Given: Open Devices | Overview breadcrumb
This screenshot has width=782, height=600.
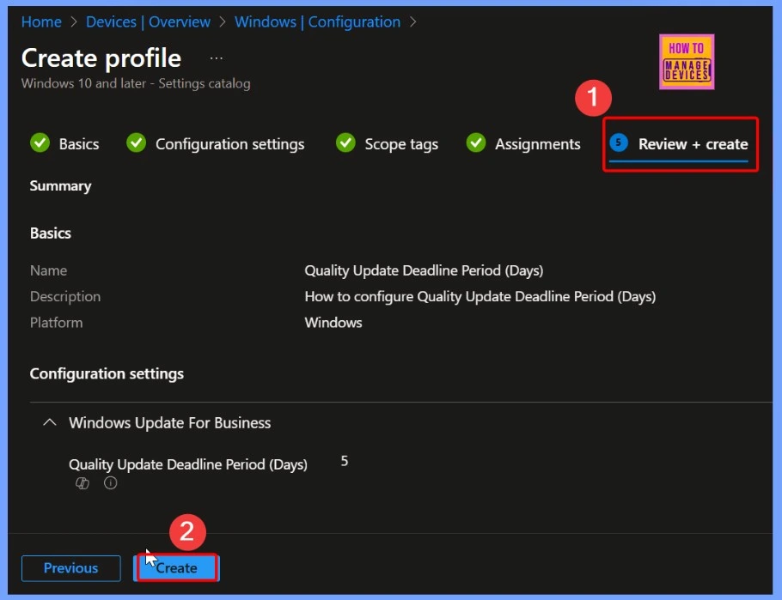Looking at the screenshot, I should coord(148,22).
